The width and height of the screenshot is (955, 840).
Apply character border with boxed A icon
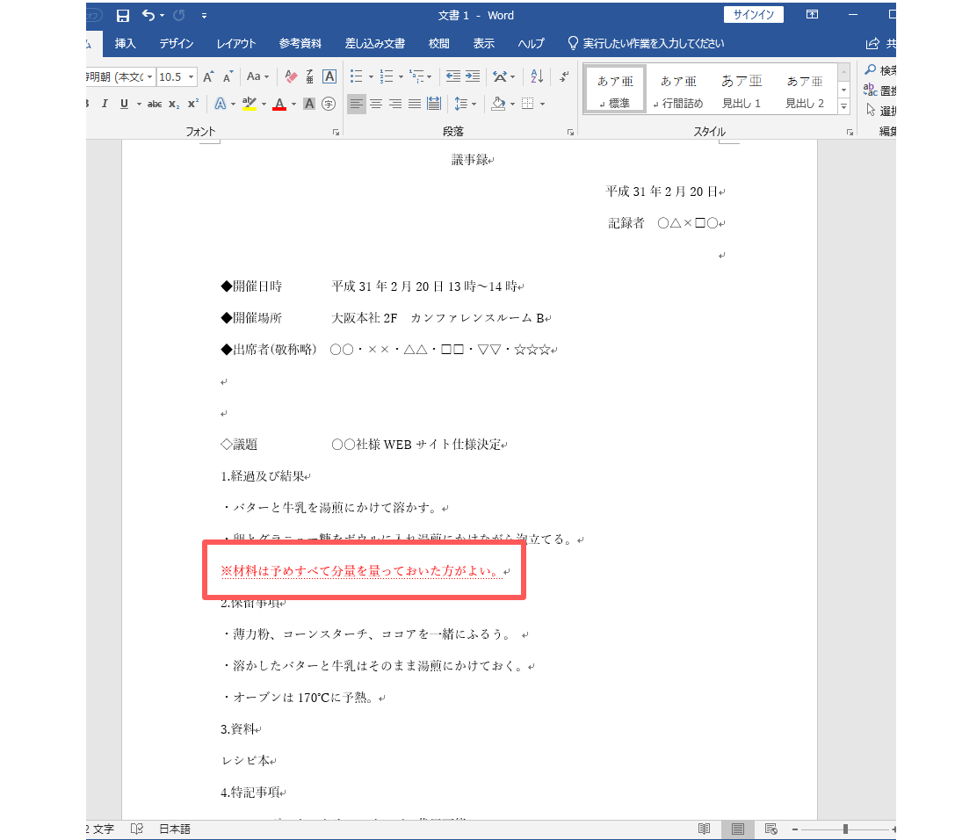(x=329, y=76)
